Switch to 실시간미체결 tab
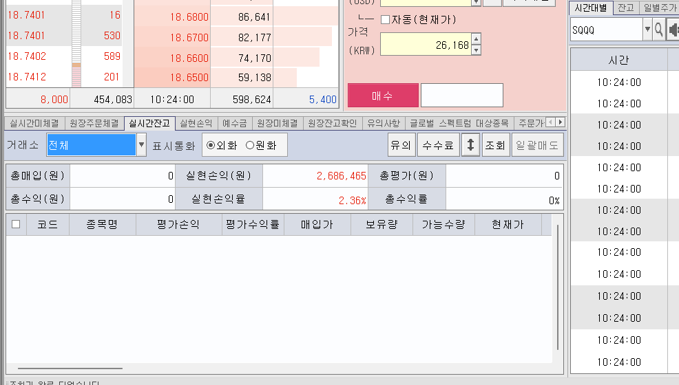 pos(34,124)
